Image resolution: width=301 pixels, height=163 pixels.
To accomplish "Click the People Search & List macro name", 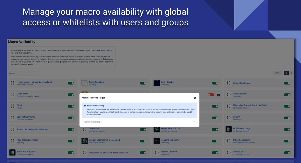I will [171, 128].
